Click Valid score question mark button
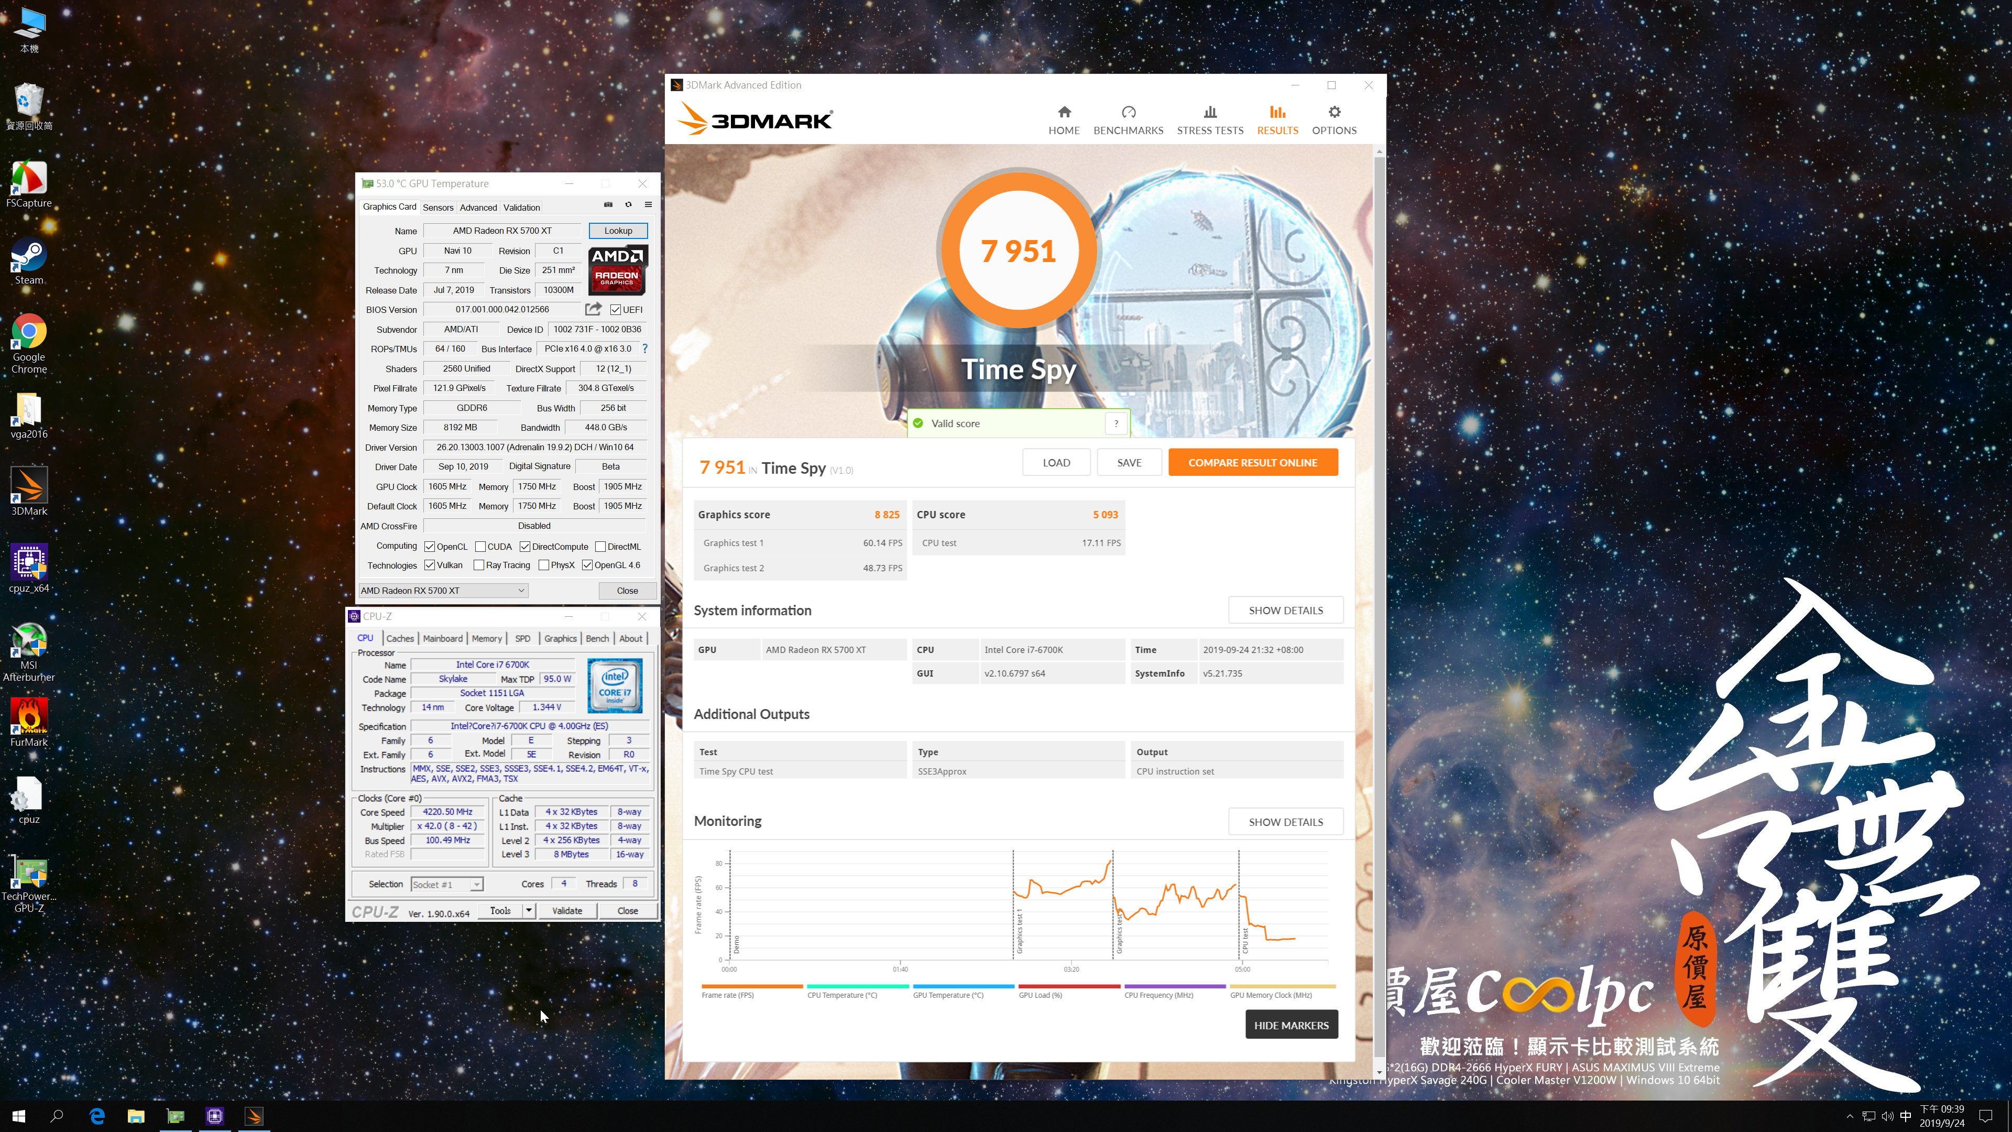 (x=1116, y=423)
